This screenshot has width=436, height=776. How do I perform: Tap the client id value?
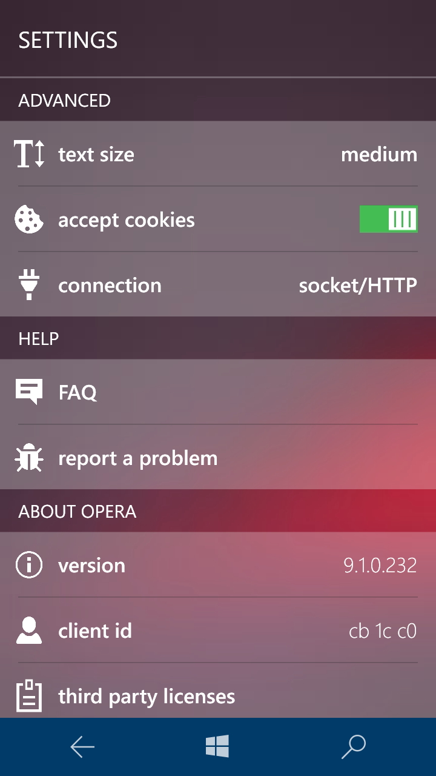pos(383,631)
